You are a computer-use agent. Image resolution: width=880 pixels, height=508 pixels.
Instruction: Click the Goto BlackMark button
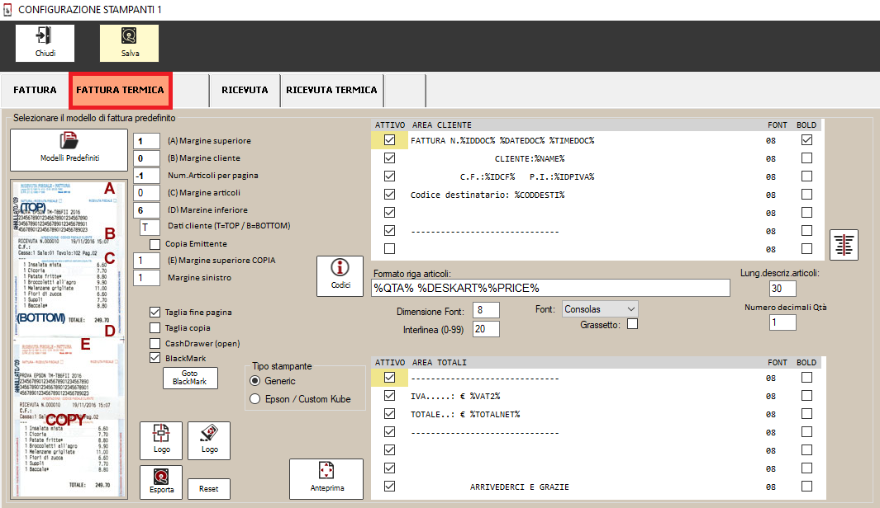(x=190, y=378)
